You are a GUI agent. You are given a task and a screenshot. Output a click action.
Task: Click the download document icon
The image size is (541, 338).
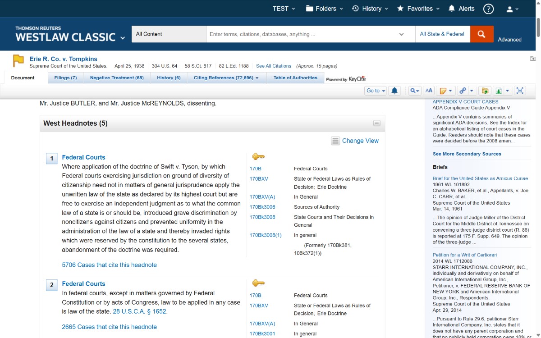pyautogui.click(x=498, y=91)
